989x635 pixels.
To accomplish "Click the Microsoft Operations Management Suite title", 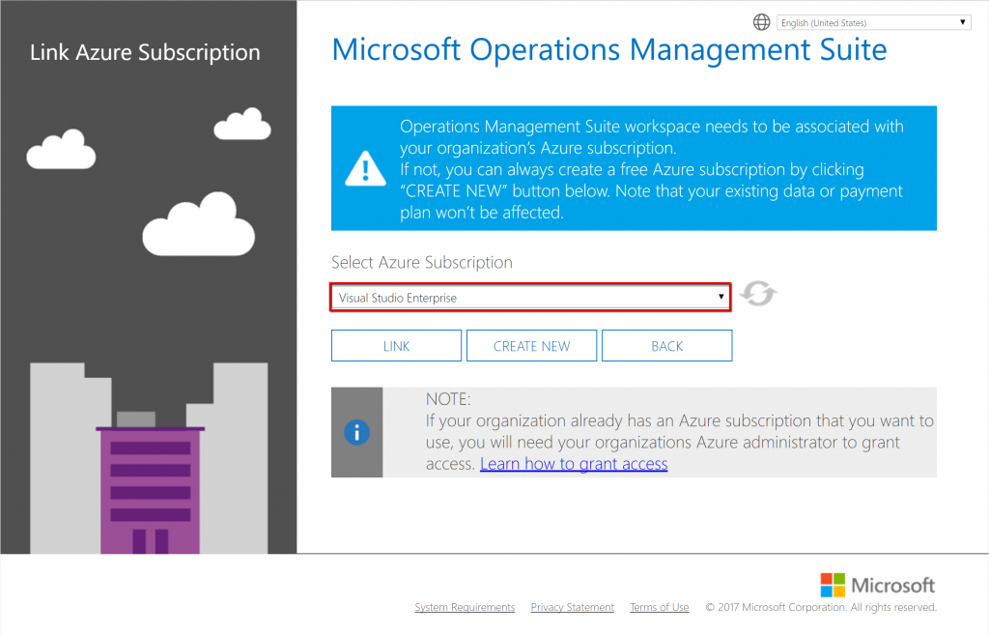I will click(x=609, y=50).
